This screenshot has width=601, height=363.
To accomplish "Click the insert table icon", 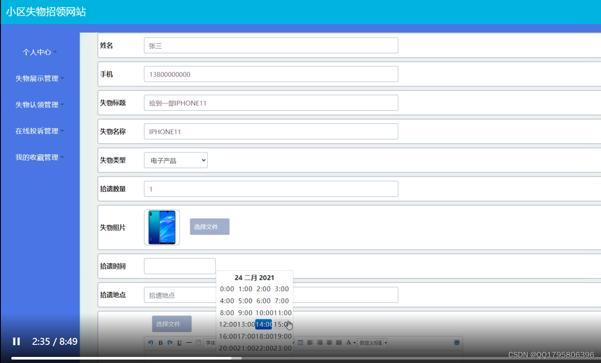I will coord(300,343).
